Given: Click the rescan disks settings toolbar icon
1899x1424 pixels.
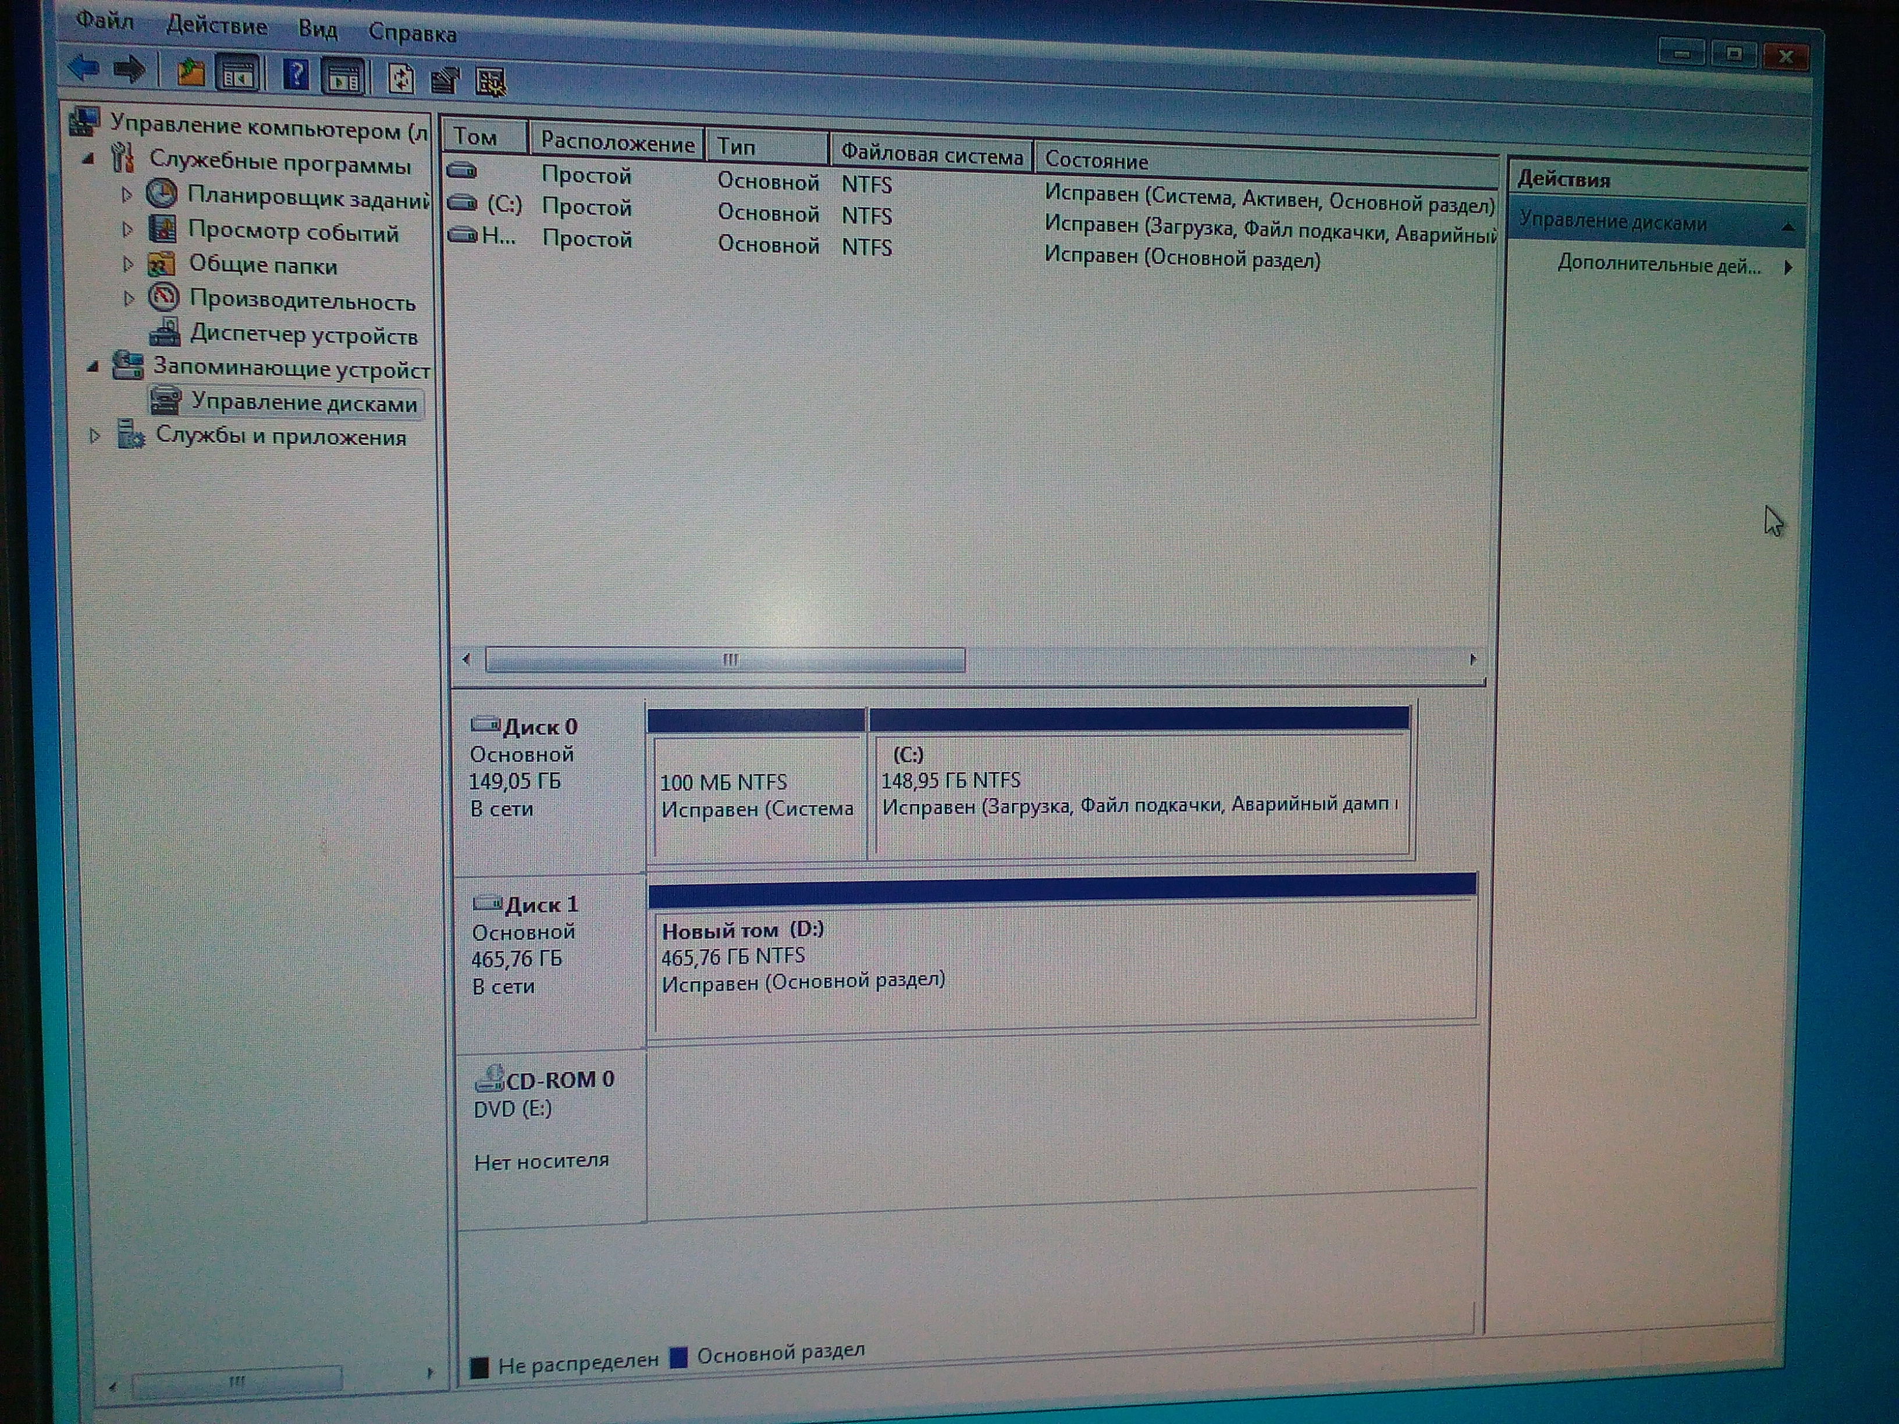Looking at the screenshot, I should point(490,83).
